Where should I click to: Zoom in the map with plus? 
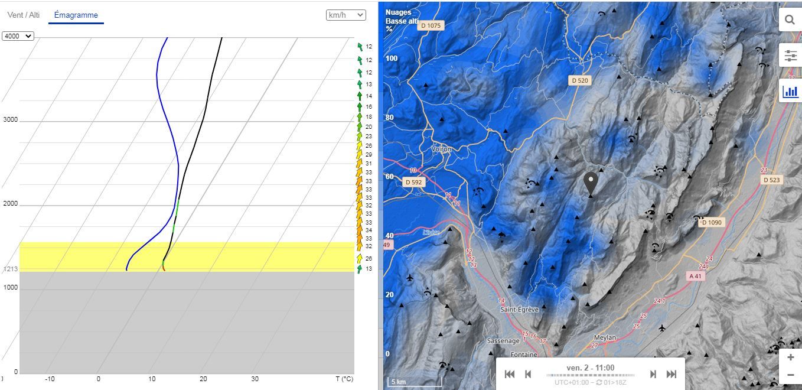click(x=790, y=357)
